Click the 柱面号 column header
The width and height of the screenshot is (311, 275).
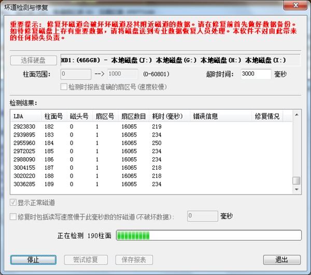coord(54,116)
